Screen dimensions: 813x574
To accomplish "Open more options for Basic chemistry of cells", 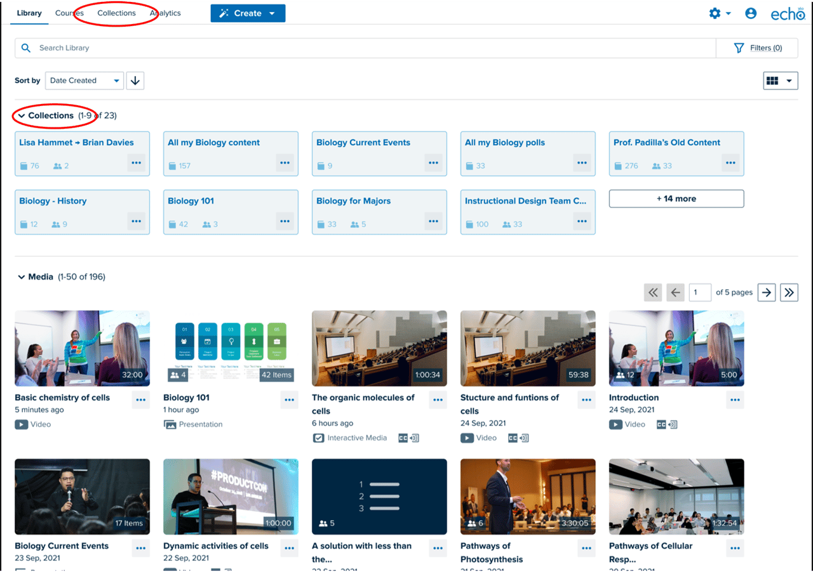I will tap(141, 400).
